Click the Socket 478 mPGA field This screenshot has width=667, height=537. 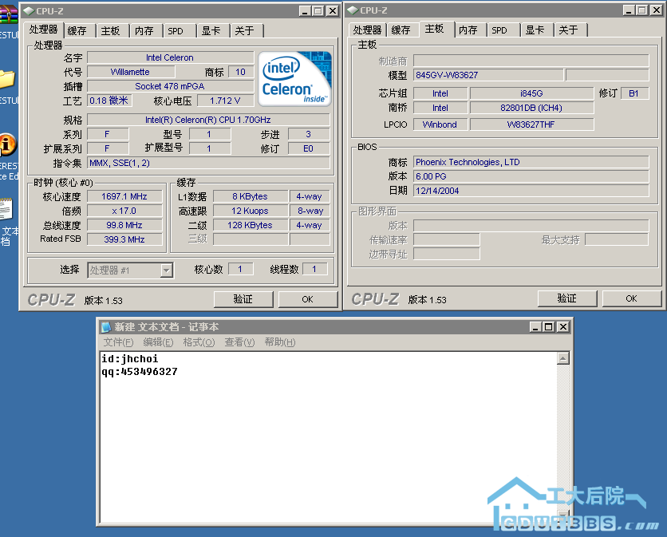[170, 86]
